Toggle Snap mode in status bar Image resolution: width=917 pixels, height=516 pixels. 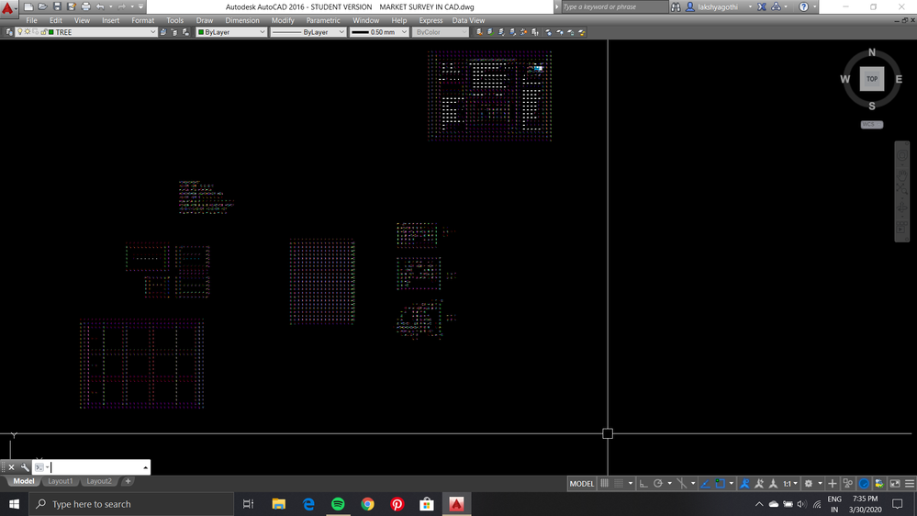click(x=619, y=483)
